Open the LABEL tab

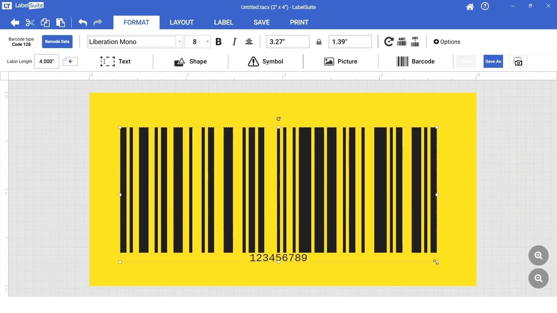click(224, 23)
